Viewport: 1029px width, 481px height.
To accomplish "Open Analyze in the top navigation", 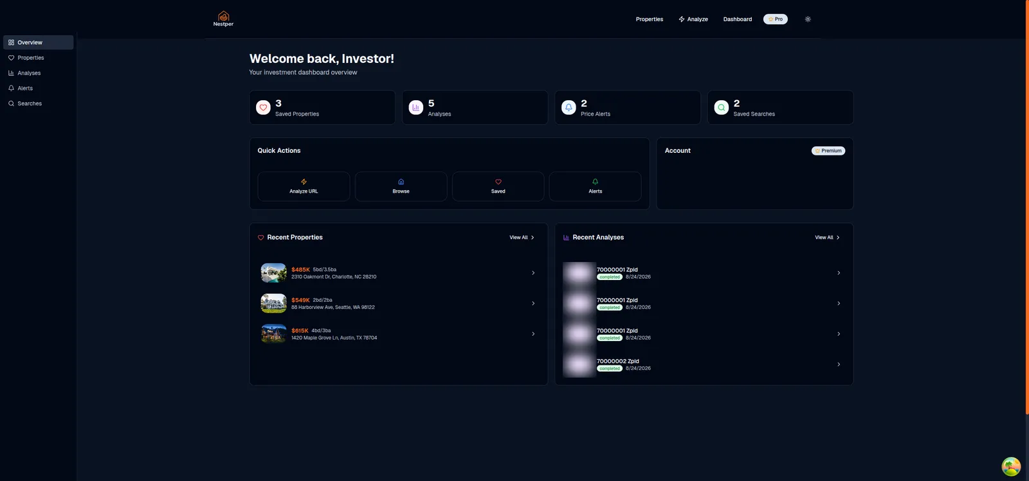I will click(693, 19).
